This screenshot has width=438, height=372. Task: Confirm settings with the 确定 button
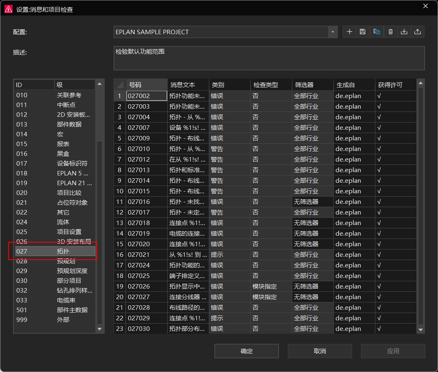tap(246, 351)
